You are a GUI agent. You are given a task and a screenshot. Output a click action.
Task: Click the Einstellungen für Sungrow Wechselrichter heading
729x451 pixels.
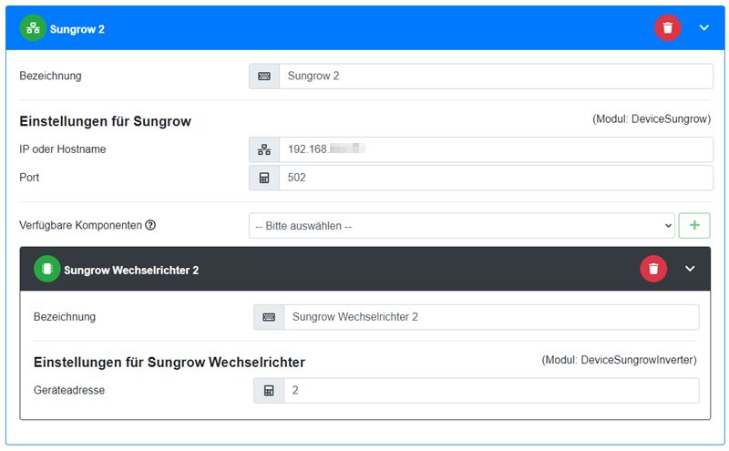(169, 363)
